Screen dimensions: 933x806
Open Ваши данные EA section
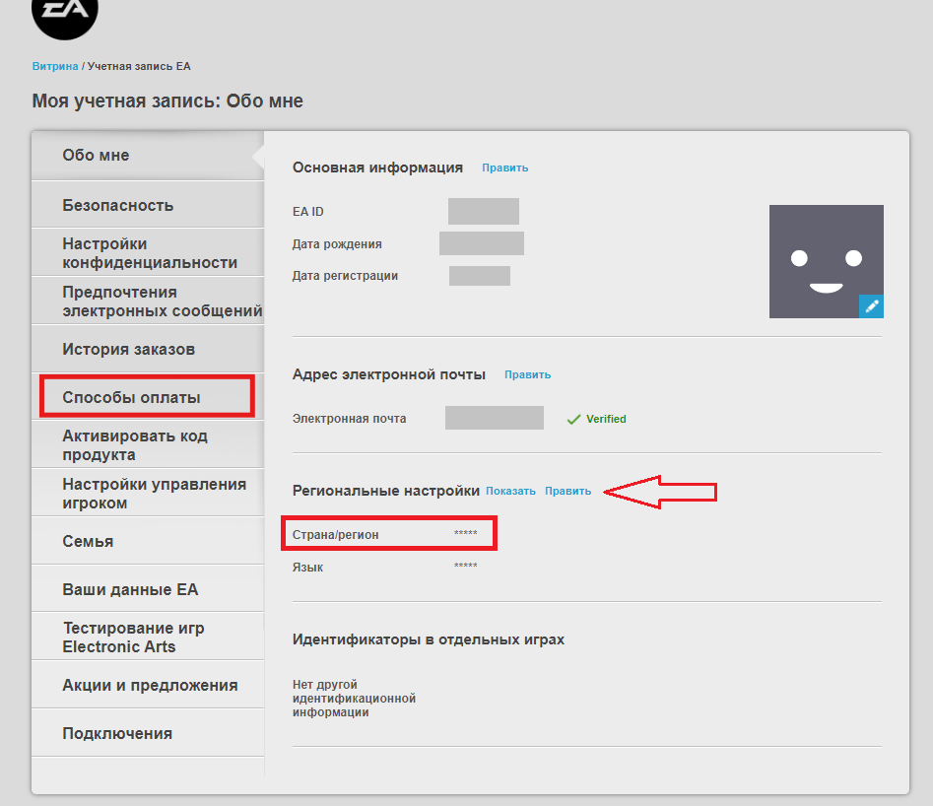coord(130,589)
